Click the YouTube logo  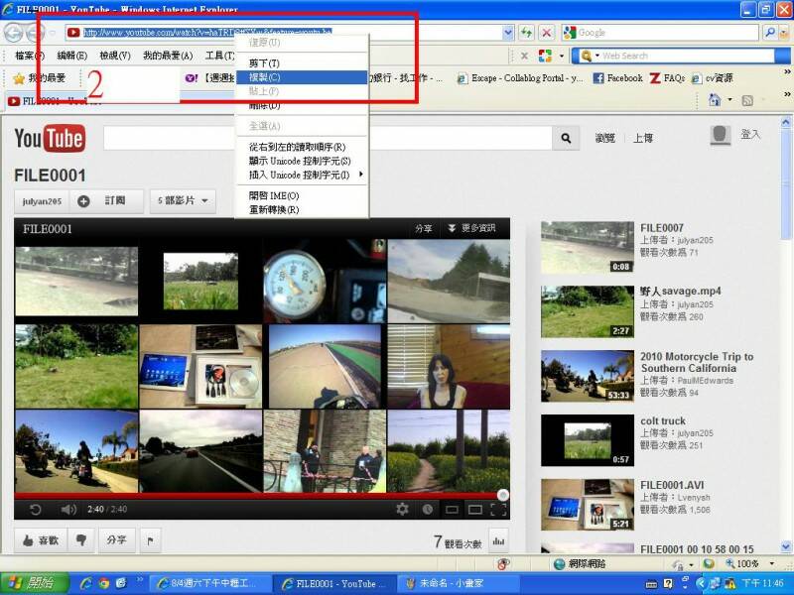(x=50, y=138)
